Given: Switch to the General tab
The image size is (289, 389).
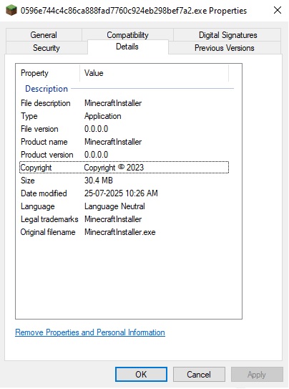Looking at the screenshot, I should pos(44,35).
